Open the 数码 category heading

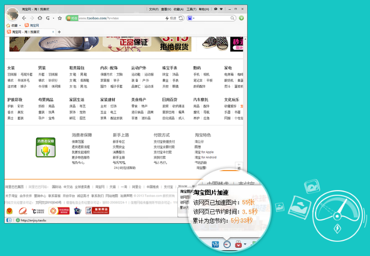[x=197, y=68]
